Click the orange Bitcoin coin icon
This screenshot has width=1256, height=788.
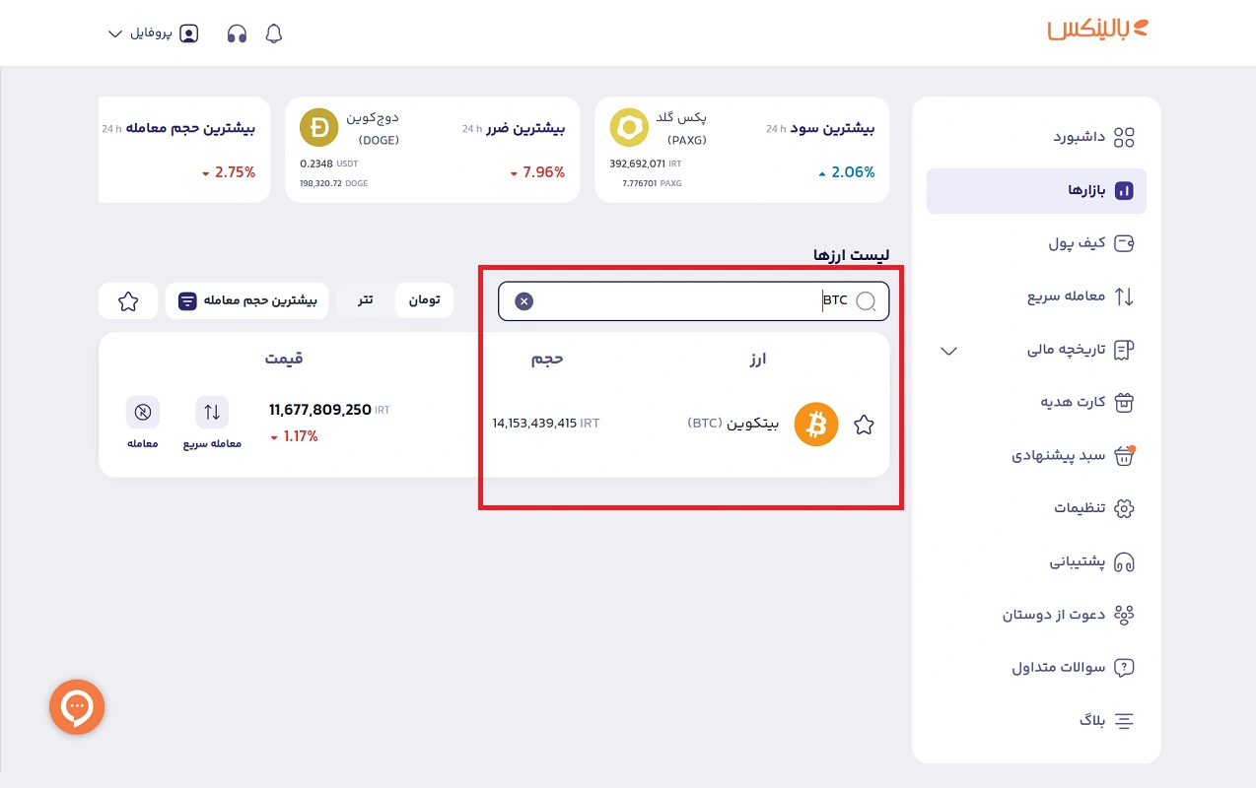coord(816,425)
